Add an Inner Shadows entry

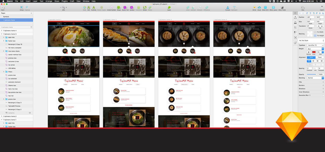click(323, 92)
